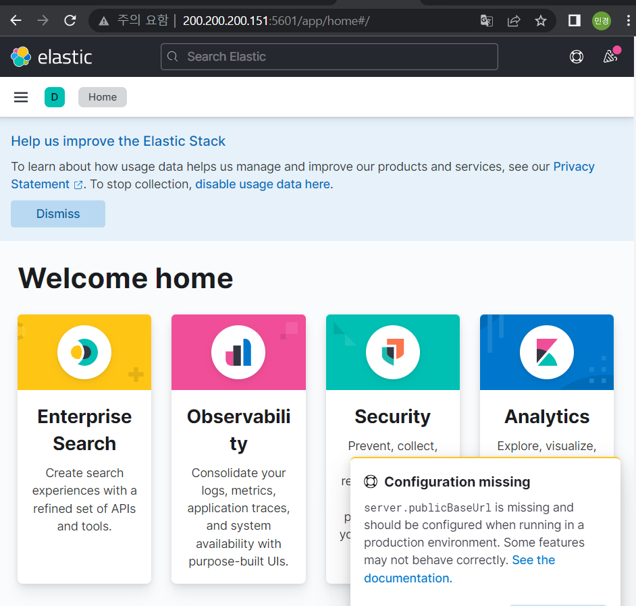
Task: Open the Security card title
Action: pos(393,416)
